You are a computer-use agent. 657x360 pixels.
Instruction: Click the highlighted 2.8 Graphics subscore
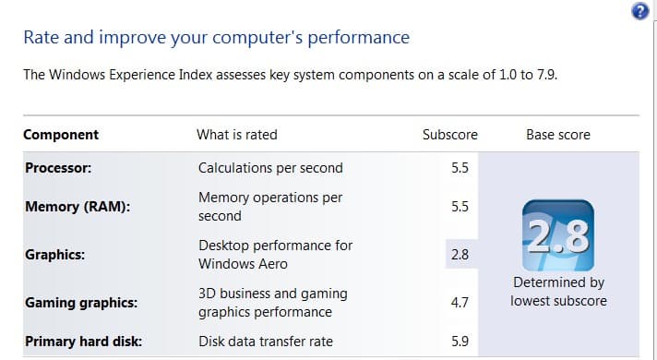(460, 255)
